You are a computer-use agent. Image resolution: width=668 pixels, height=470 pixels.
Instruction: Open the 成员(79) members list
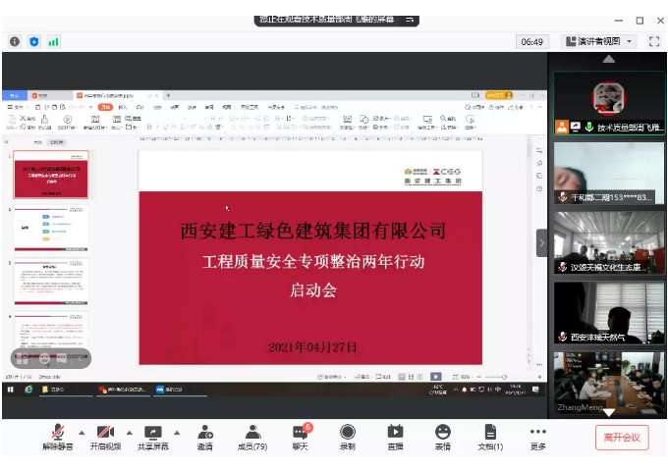252,438
